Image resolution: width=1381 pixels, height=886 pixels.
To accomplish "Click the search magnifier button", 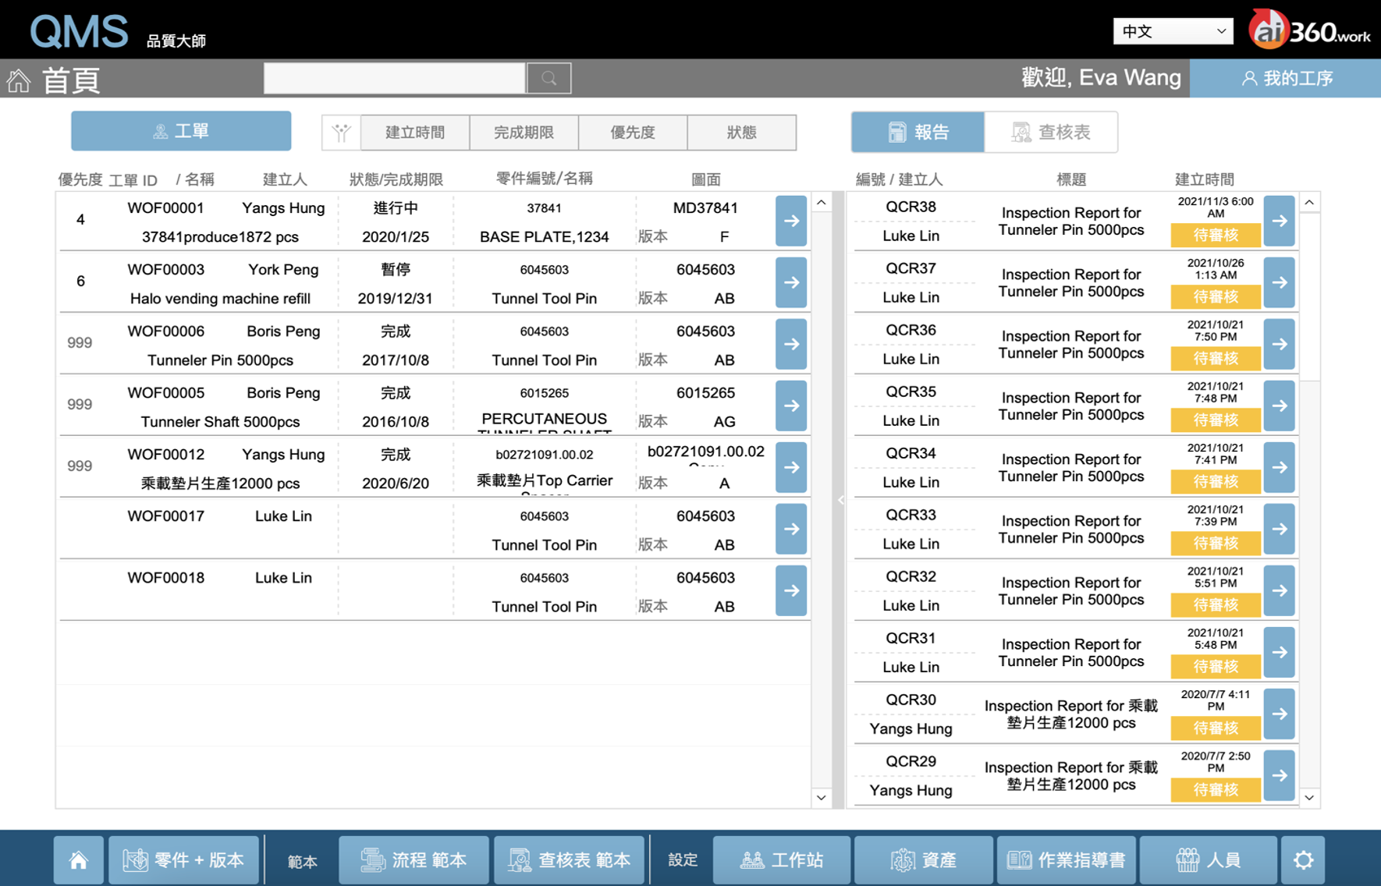I will click(x=548, y=78).
